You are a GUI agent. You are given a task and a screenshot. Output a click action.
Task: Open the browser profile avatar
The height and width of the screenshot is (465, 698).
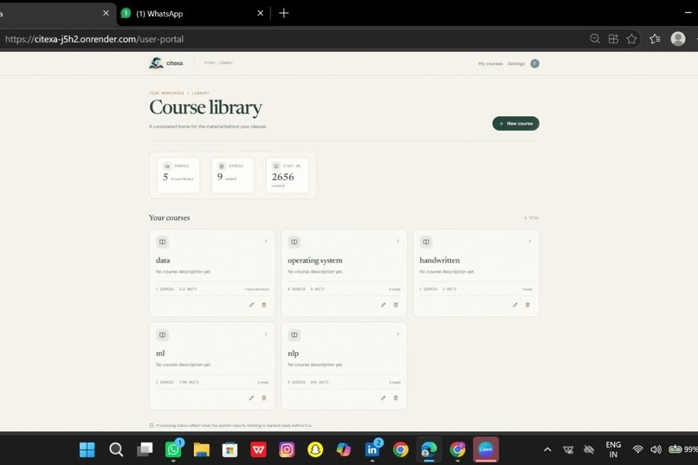point(678,39)
